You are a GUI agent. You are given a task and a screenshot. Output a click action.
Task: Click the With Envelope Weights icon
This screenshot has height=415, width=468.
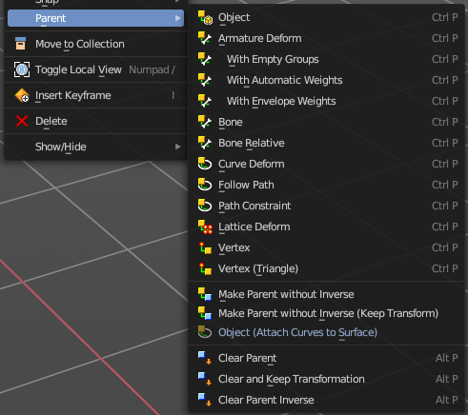(x=205, y=101)
